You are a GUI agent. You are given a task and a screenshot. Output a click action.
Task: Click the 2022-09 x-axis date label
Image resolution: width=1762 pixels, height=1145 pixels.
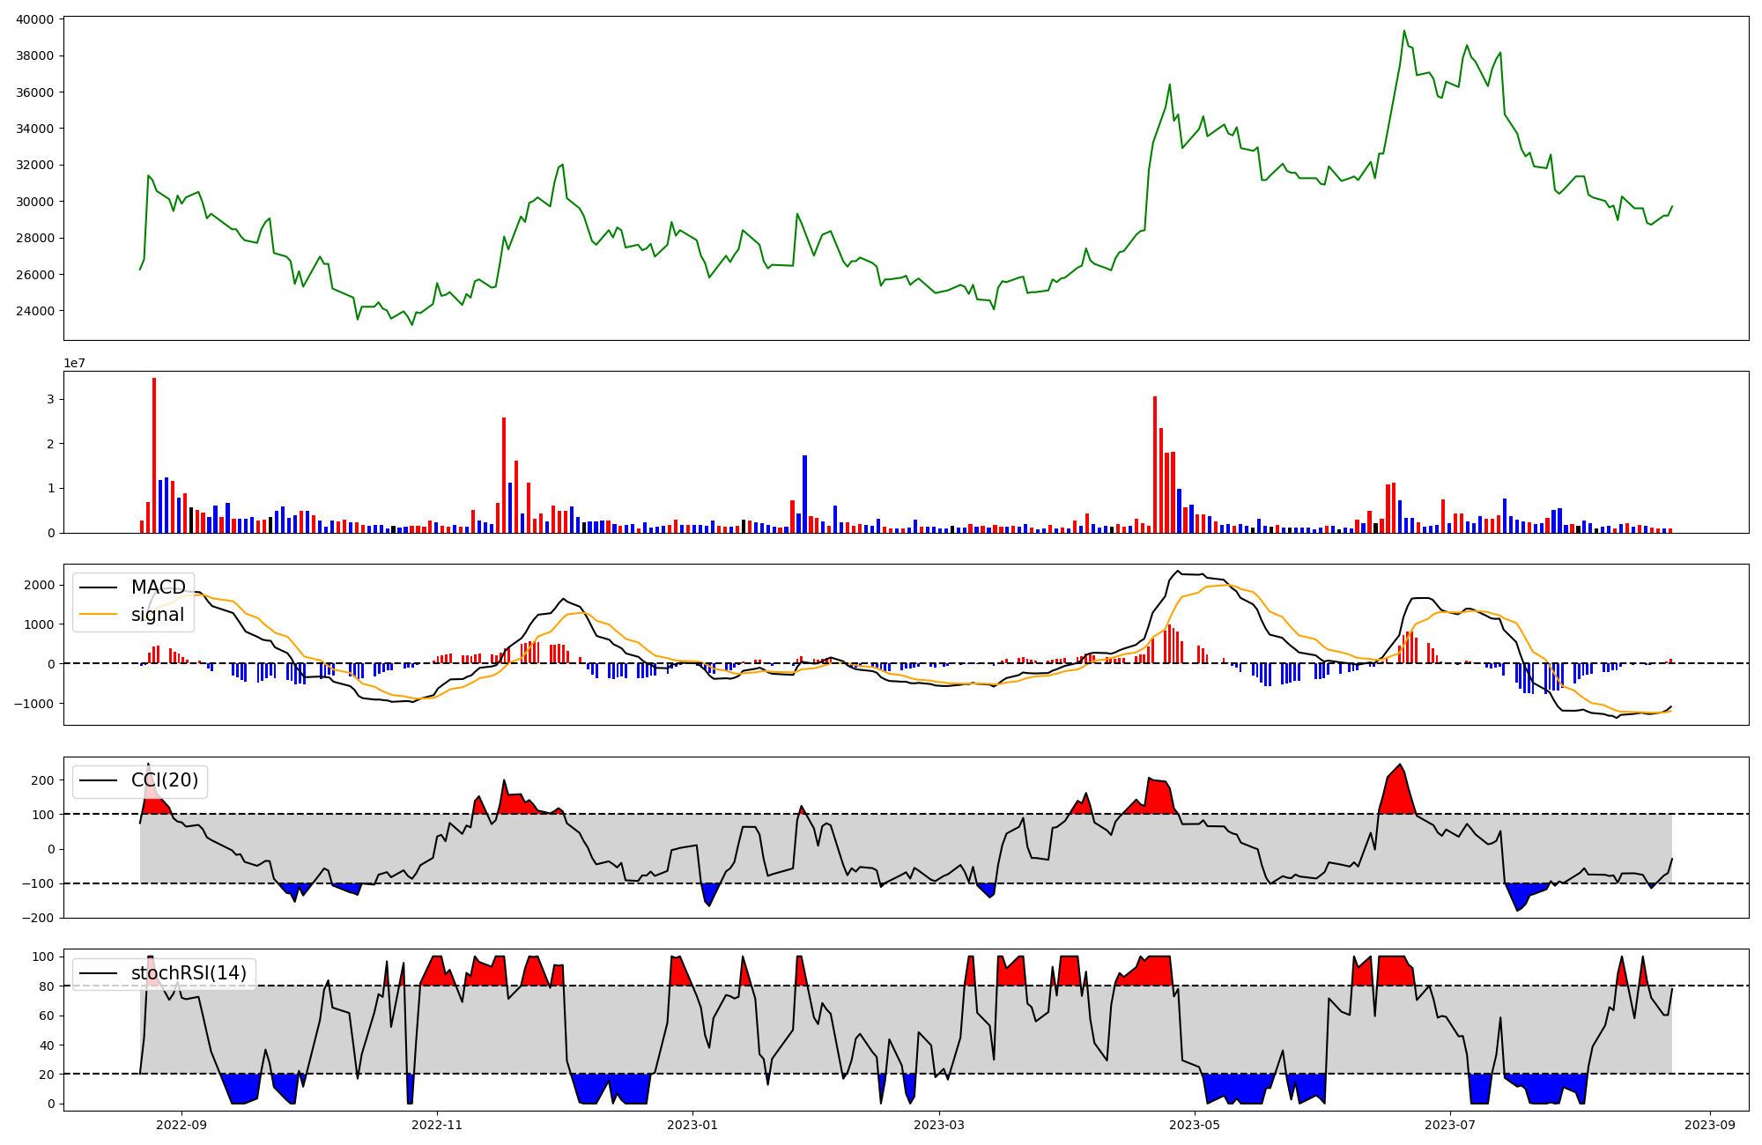tap(181, 1125)
